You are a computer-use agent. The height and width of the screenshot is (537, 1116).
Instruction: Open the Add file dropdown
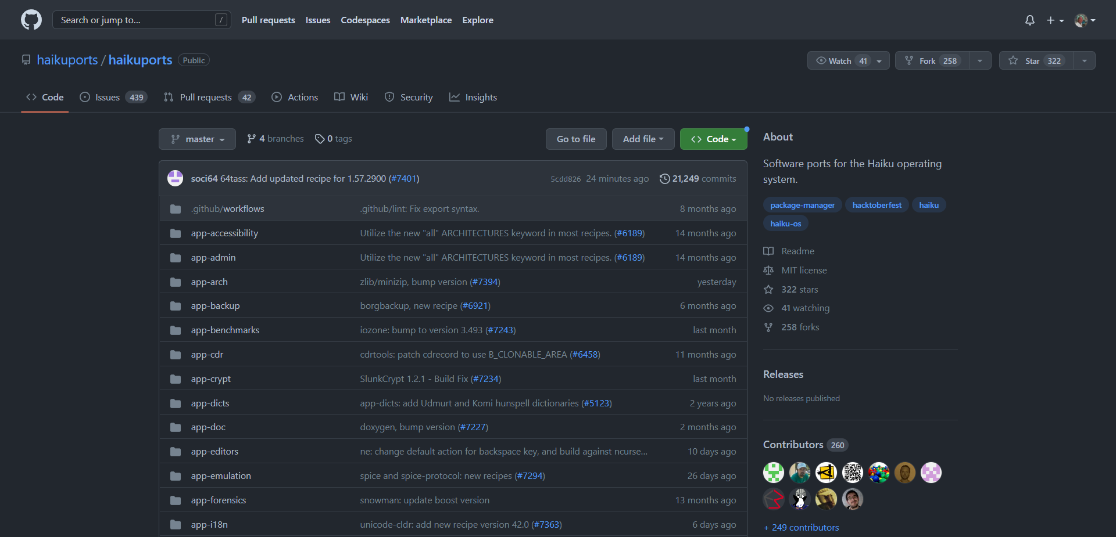pos(643,139)
